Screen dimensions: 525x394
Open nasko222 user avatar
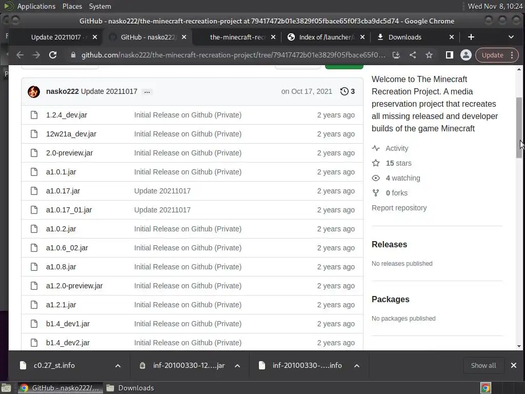(34, 91)
